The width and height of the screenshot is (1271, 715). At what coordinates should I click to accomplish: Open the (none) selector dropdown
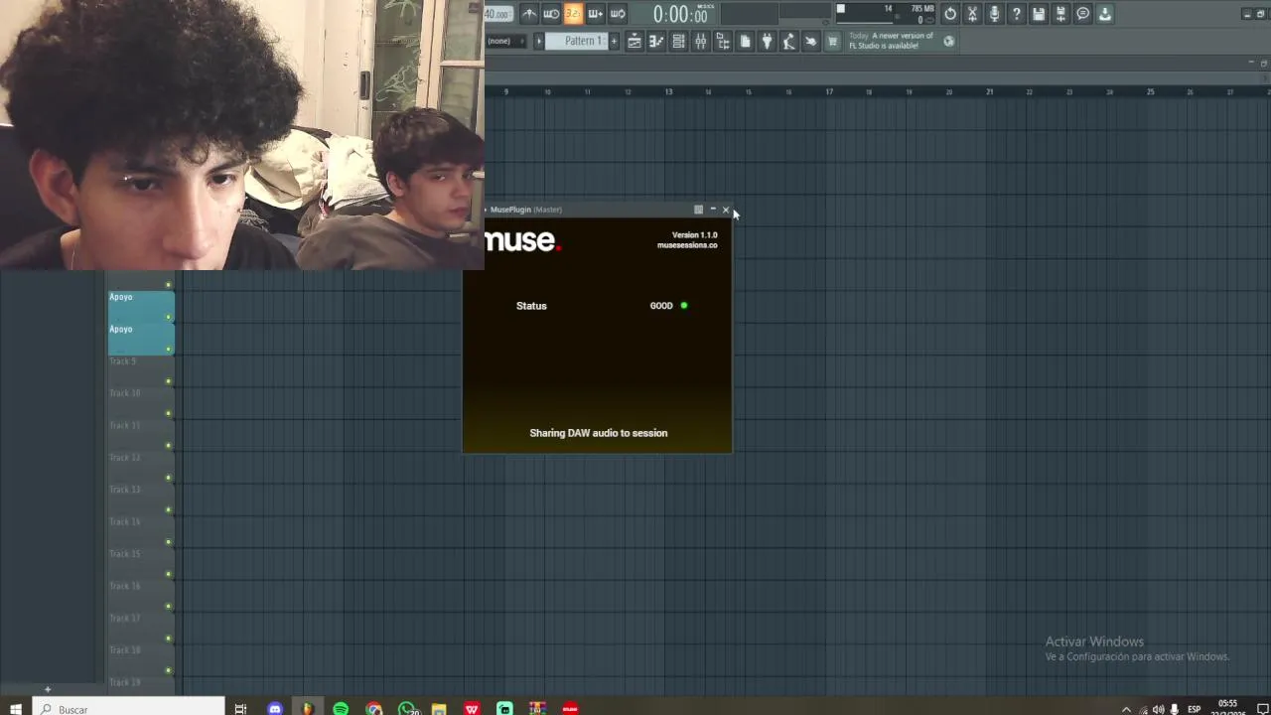pyautogui.click(x=505, y=41)
